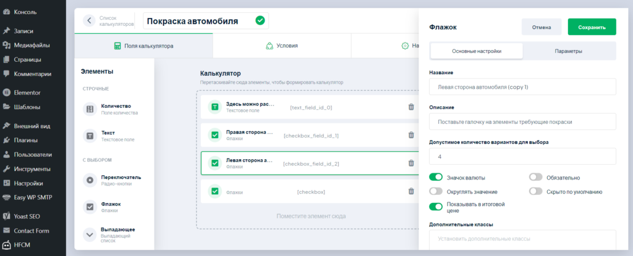Image resolution: width=633 pixels, height=256 pixels.
Task: Click the calculator title field Покраска автомобиля
Action: [x=206, y=21]
